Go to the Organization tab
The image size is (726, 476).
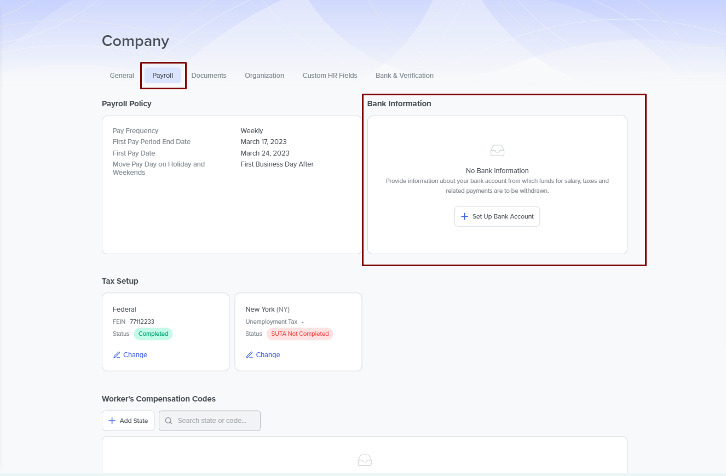click(264, 76)
